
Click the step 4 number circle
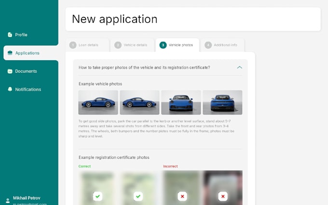coord(208,45)
